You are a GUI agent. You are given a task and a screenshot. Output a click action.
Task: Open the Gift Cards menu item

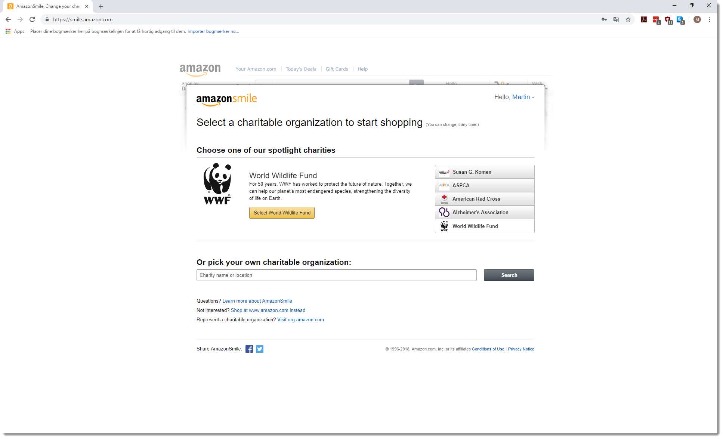pyautogui.click(x=337, y=69)
